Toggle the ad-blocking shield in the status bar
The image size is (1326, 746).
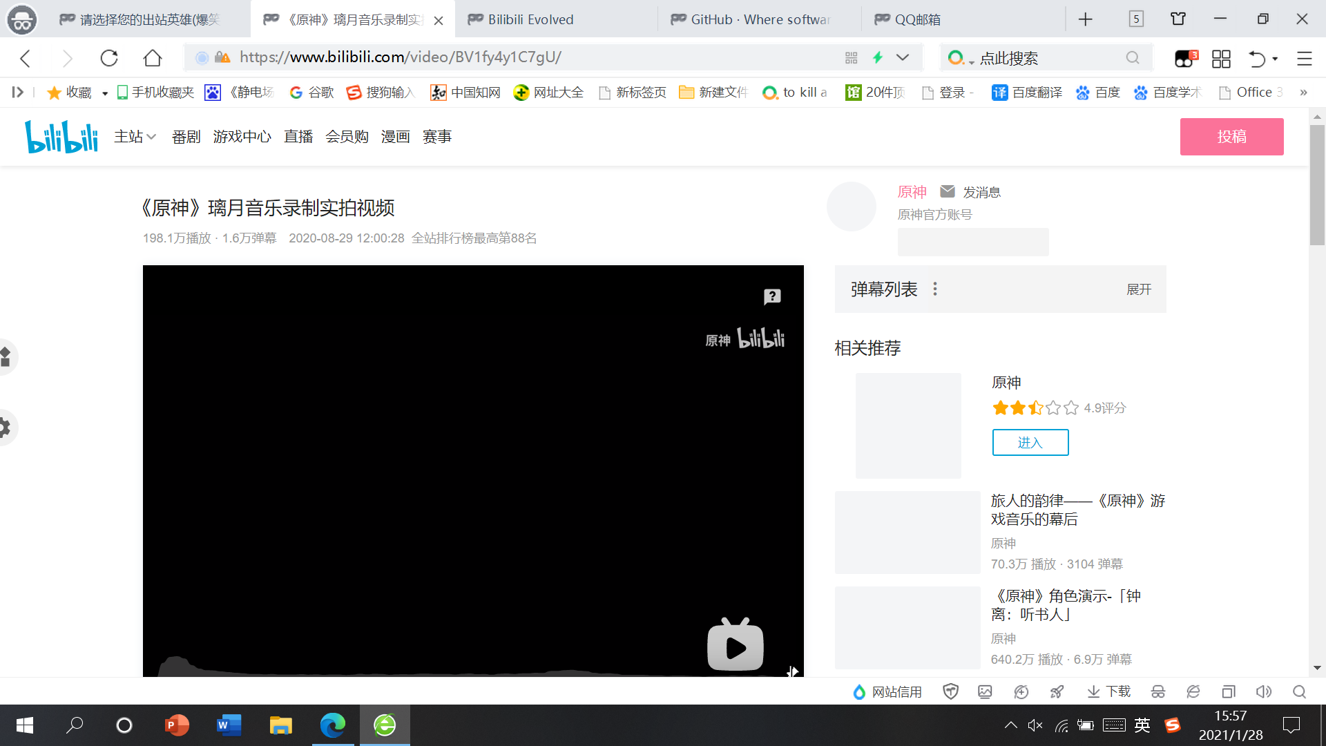[951, 691]
